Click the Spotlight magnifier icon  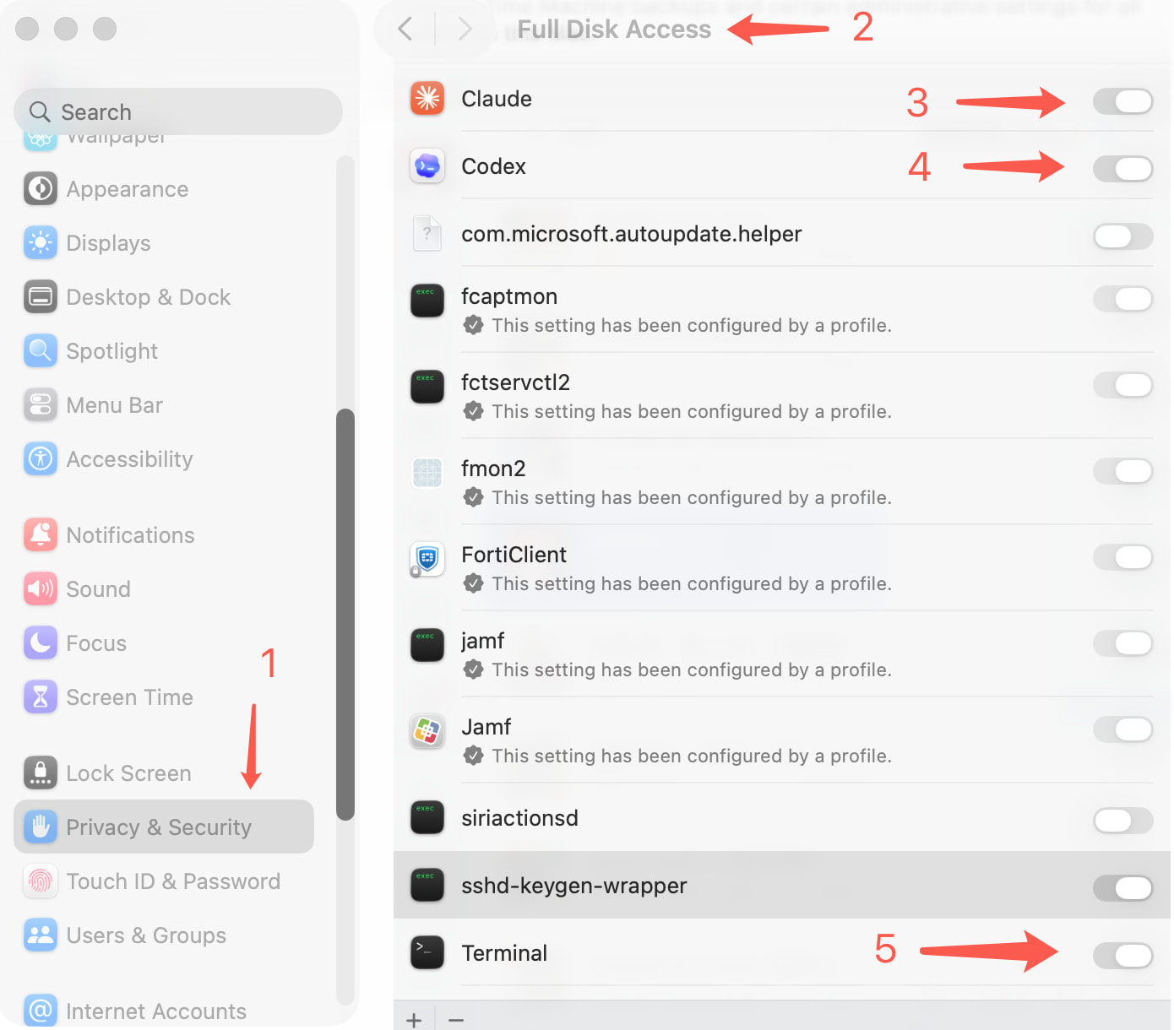[41, 350]
